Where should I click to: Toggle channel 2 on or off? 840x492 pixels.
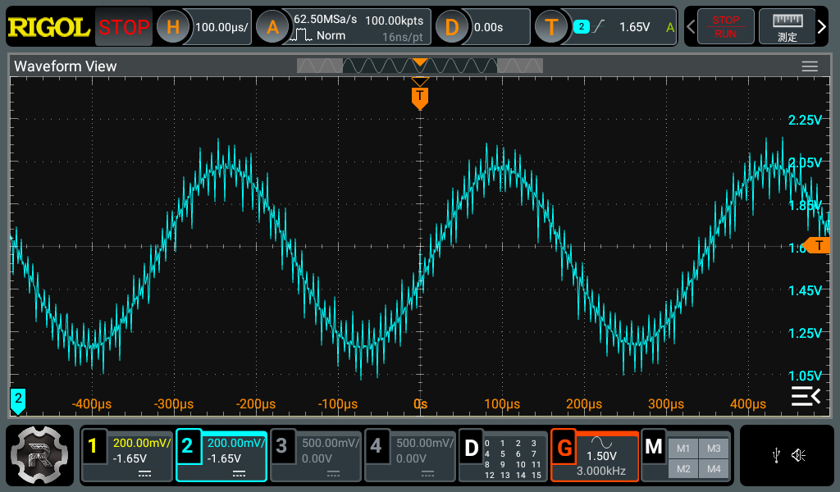(x=187, y=445)
